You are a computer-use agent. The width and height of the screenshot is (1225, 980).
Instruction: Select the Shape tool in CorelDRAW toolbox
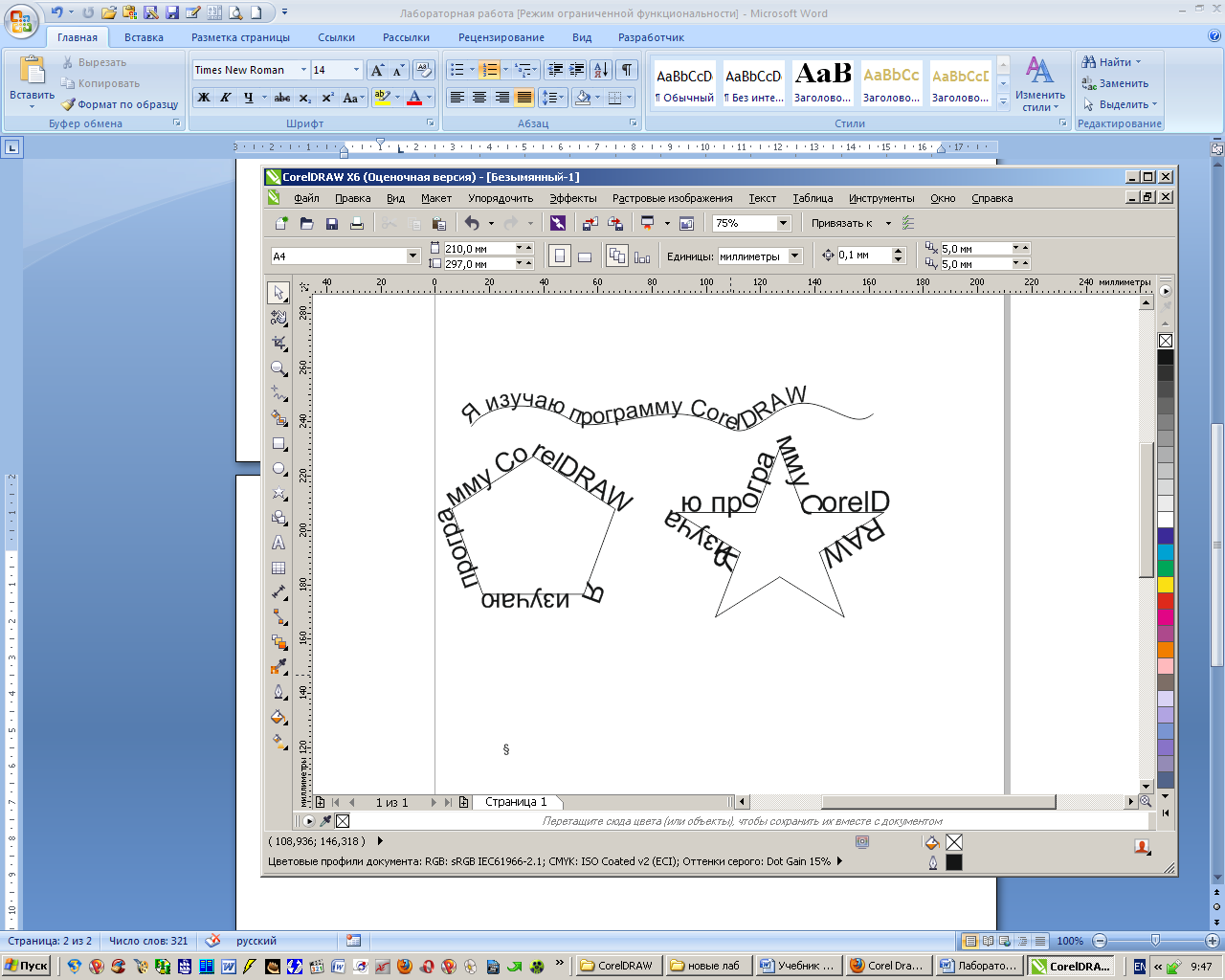(x=278, y=318)
